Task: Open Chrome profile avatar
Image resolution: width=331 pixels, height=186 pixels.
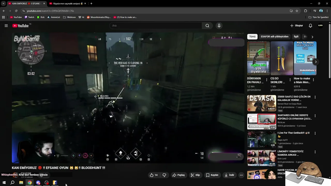Action: [321, 11]
